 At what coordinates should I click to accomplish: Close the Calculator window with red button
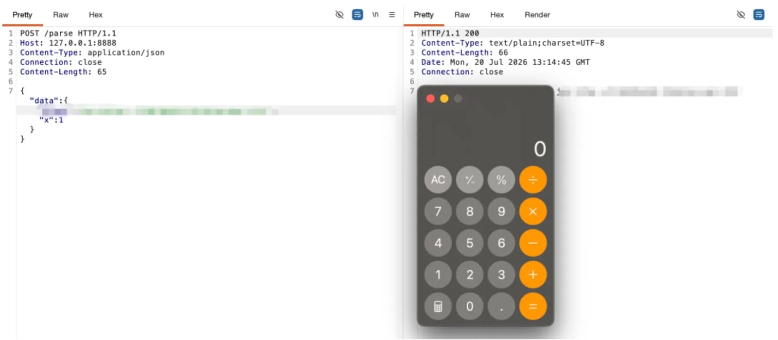430,99
